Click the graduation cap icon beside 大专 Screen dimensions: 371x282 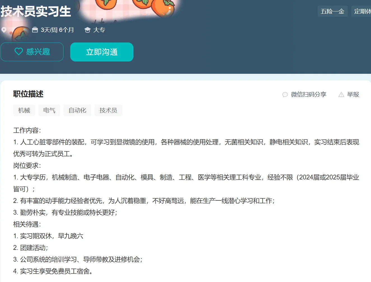click(87, 29)
